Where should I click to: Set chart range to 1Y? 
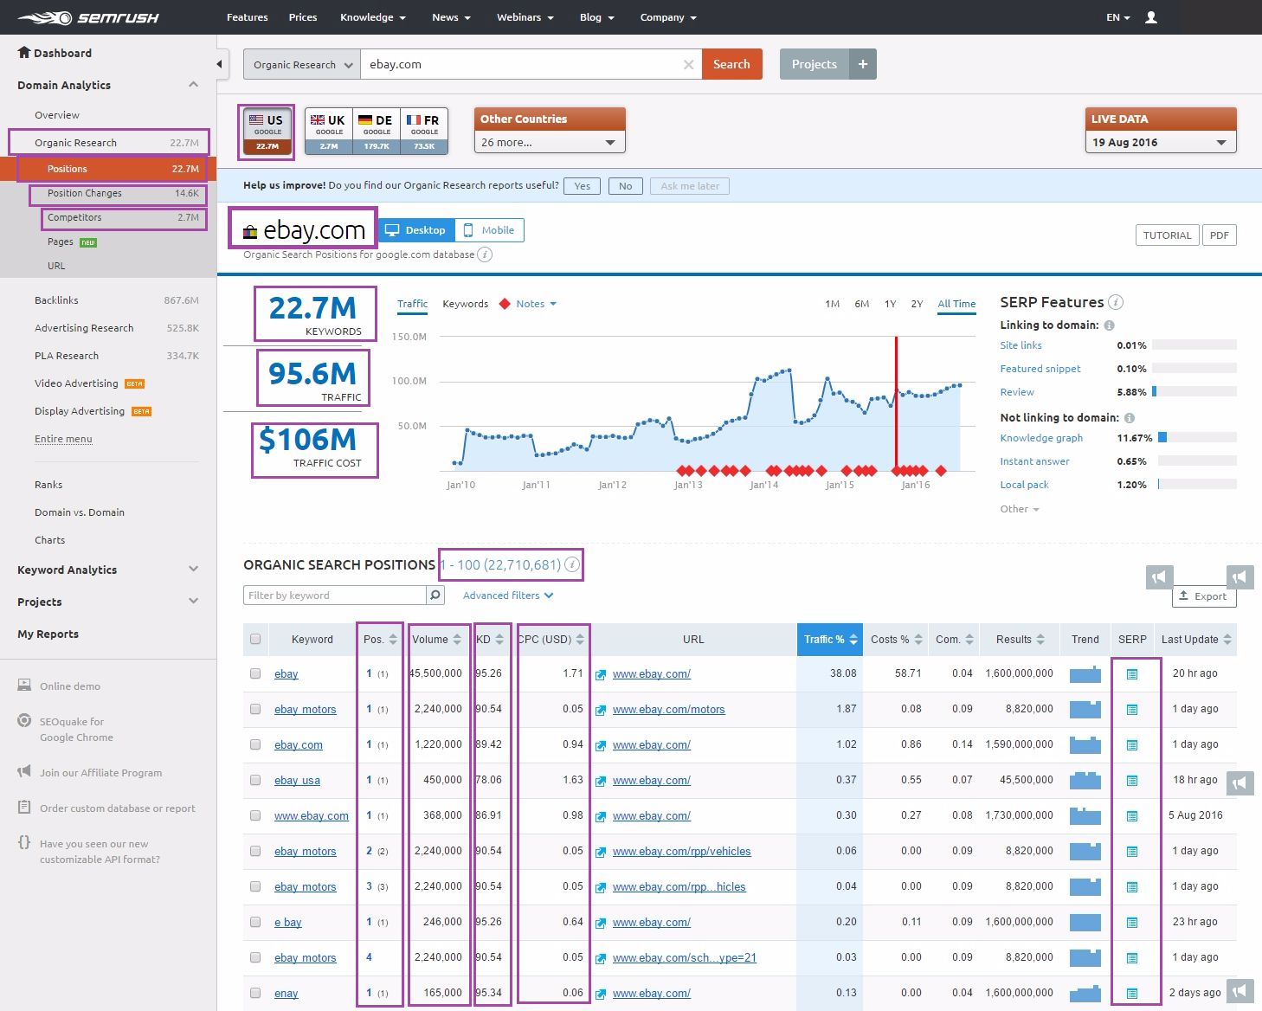(x=890, y=304)
